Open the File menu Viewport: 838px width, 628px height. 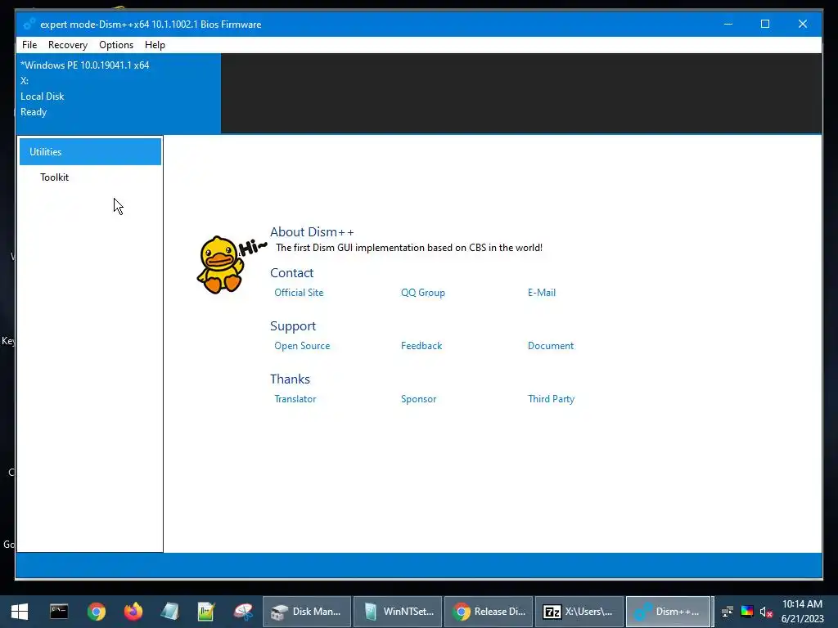pos(29,45)
